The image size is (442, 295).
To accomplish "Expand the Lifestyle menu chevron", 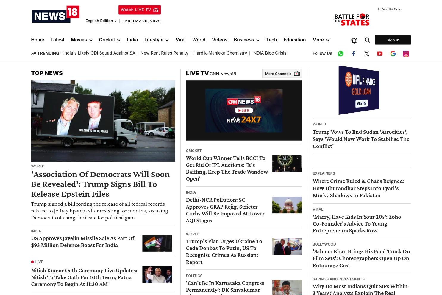I will pyautogui.click(x=167, y=40).
